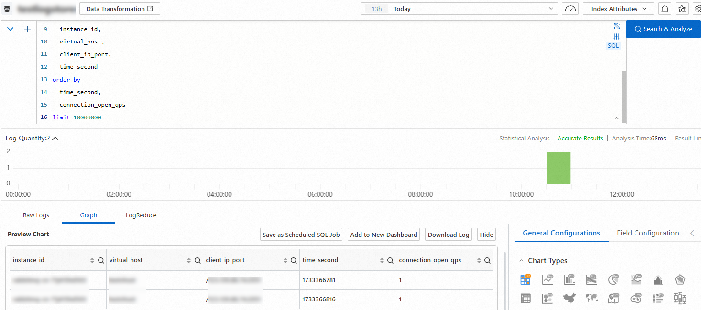Open the time range Today dropdown

pyautogui.click(x=459, y=9)
